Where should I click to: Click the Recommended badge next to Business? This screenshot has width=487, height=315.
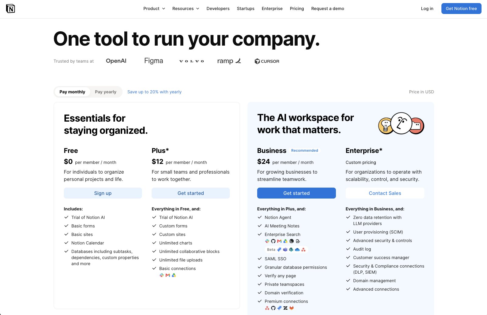pos(305,151)
